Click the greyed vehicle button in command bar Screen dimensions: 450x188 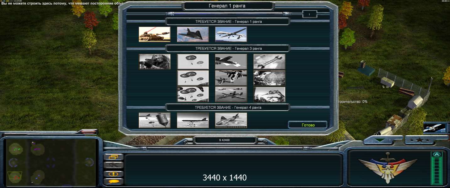[113, 165]
